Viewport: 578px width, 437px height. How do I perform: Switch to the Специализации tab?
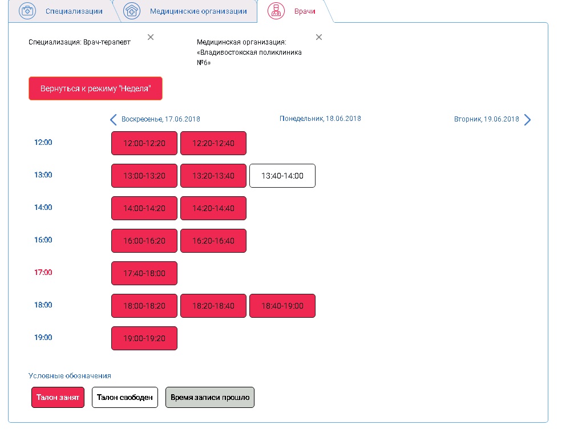click(x=75, y=11)
